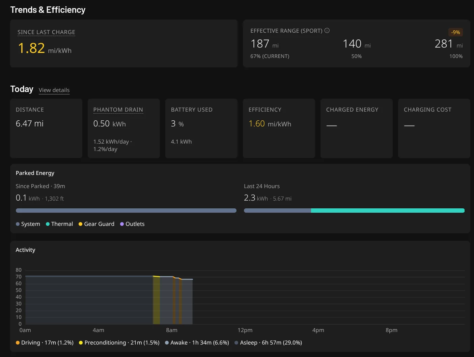The height and width of the screenshot is (357, 474).
Task: Click the yellow Preconditioning legend dot
Action: (81, 343)
